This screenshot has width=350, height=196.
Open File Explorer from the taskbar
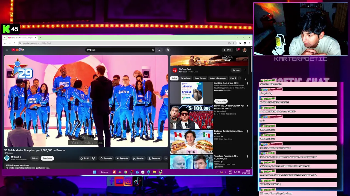154,172
